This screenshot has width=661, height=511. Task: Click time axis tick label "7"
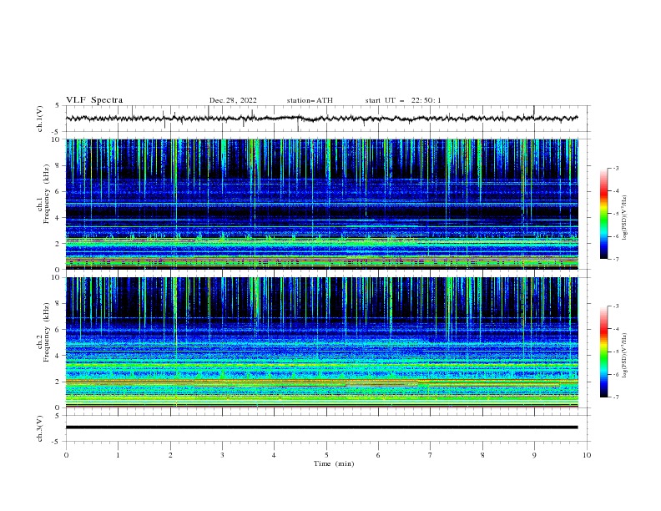tap(431, 455)
